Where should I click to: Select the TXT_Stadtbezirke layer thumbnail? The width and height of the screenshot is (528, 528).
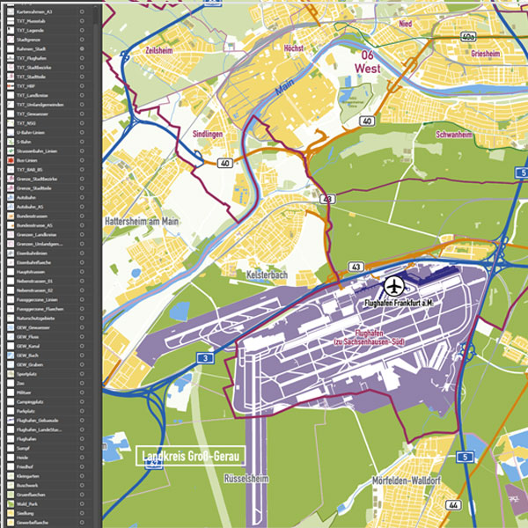coord(11,68)
